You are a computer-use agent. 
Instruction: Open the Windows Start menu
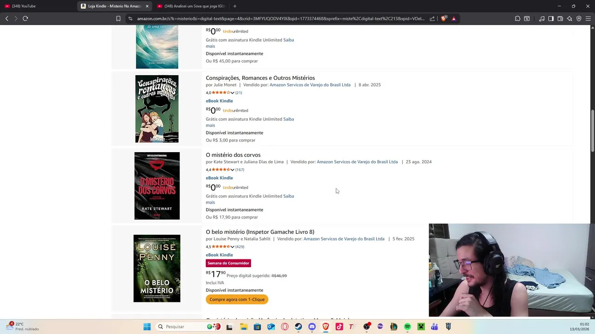click(147, 327)
